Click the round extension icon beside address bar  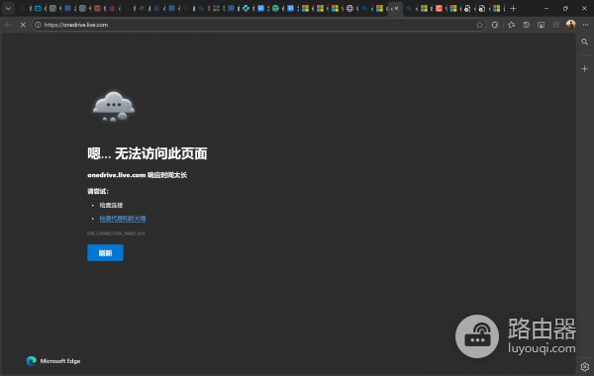coord(495,25)
